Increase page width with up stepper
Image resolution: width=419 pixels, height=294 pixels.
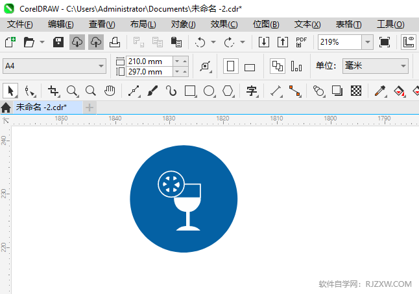pyautogui.click(x=185, y=62)
